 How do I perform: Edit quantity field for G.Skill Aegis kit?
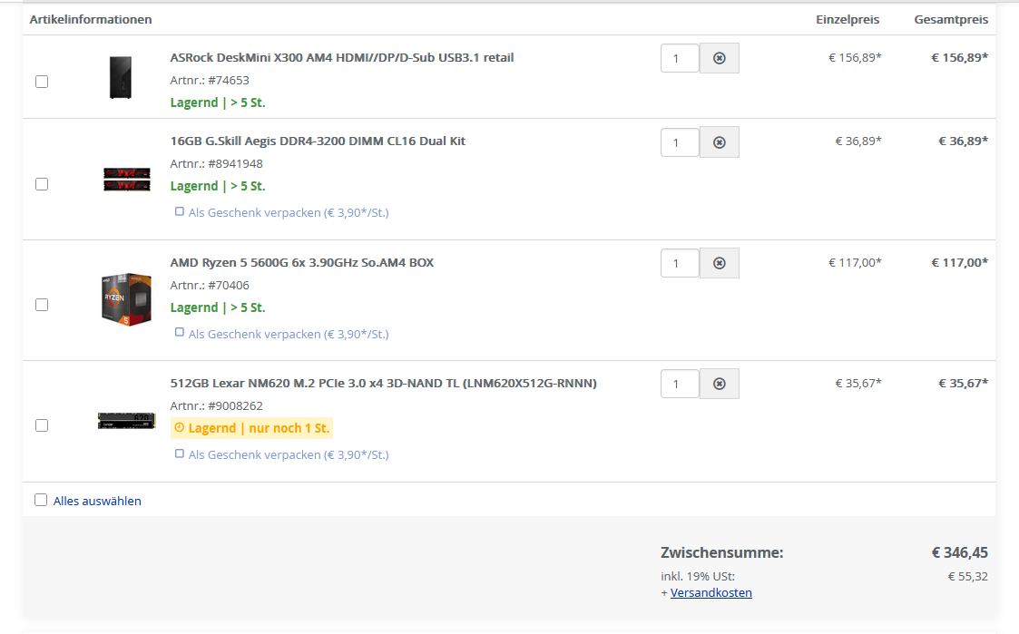pos(680,142)
